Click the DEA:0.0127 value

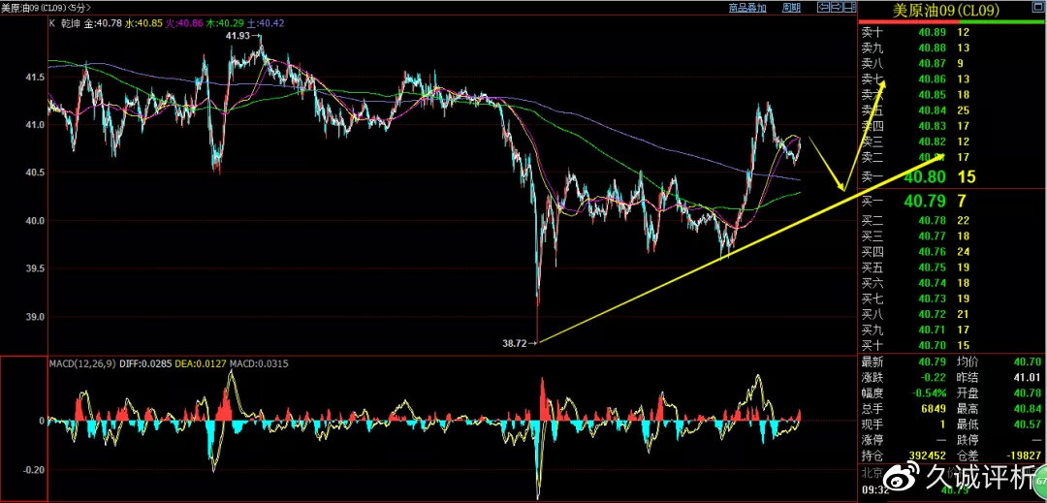(x=201, y=363)
